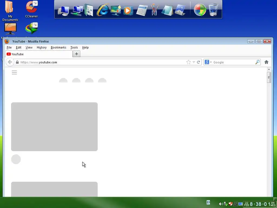This screenshot has height=208, width=277.
Task: Open Notepad from the dock
Action: 167,10
